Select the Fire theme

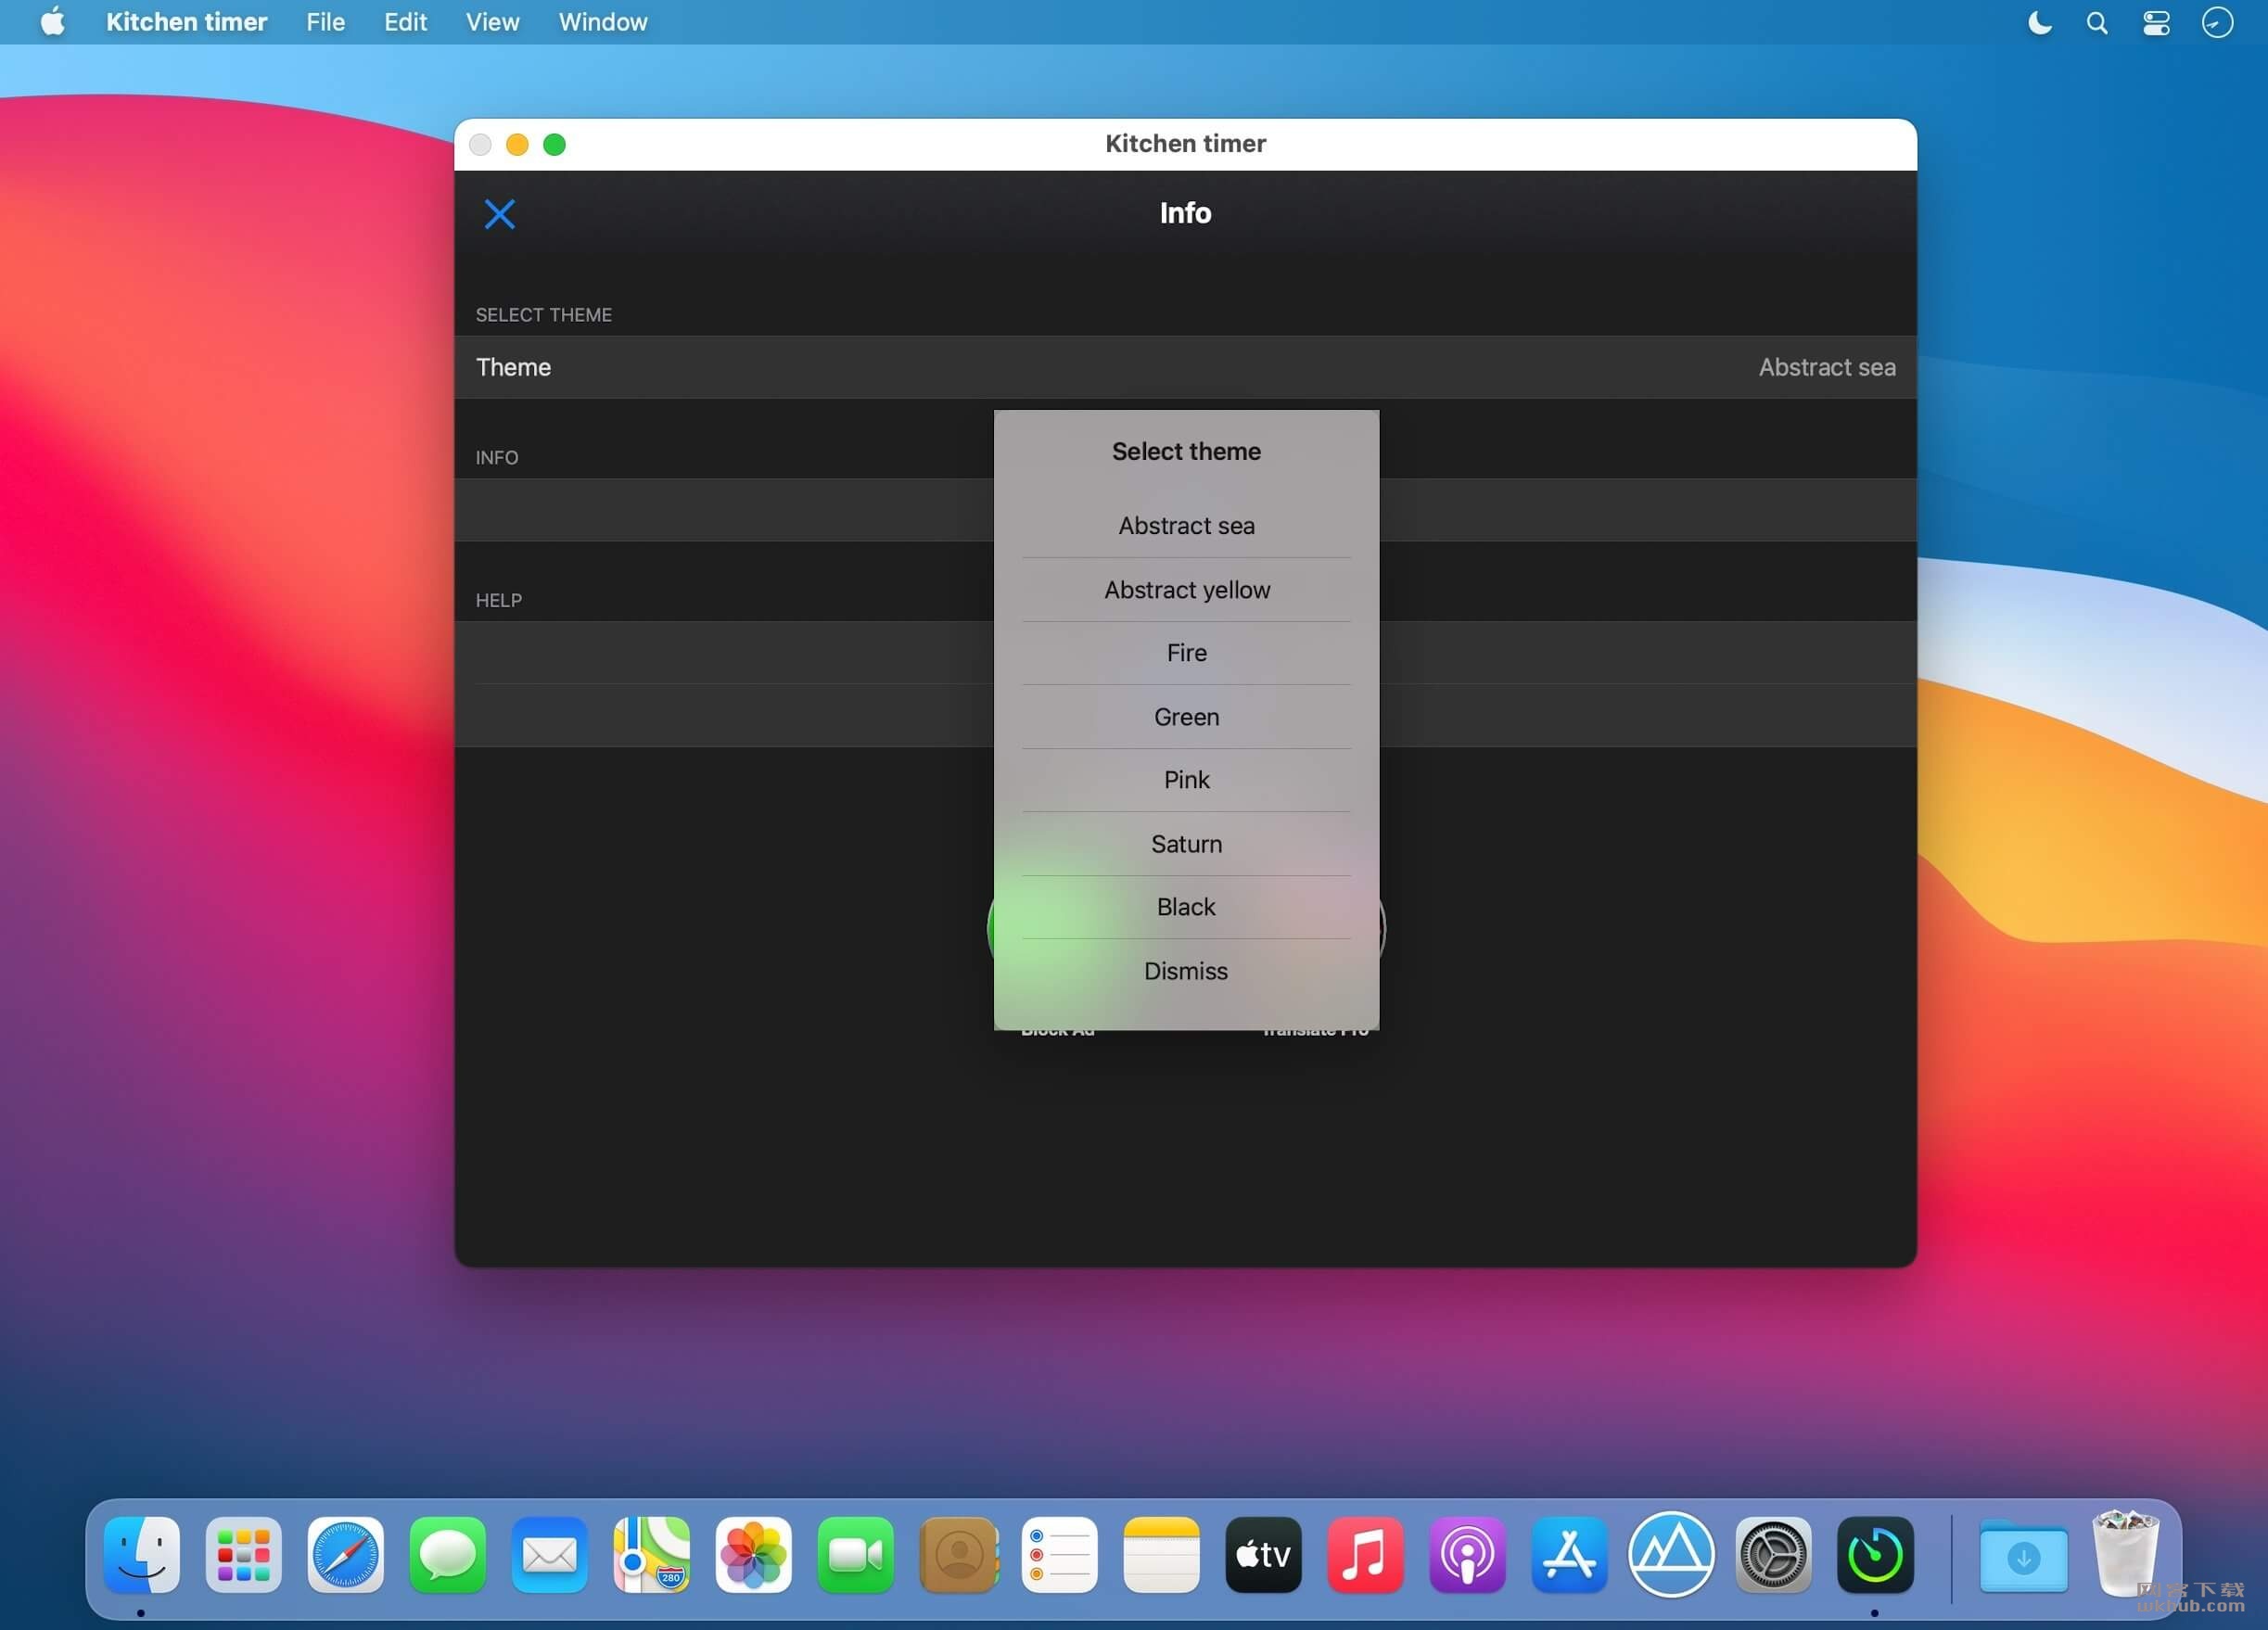[x=1186, y=653]
